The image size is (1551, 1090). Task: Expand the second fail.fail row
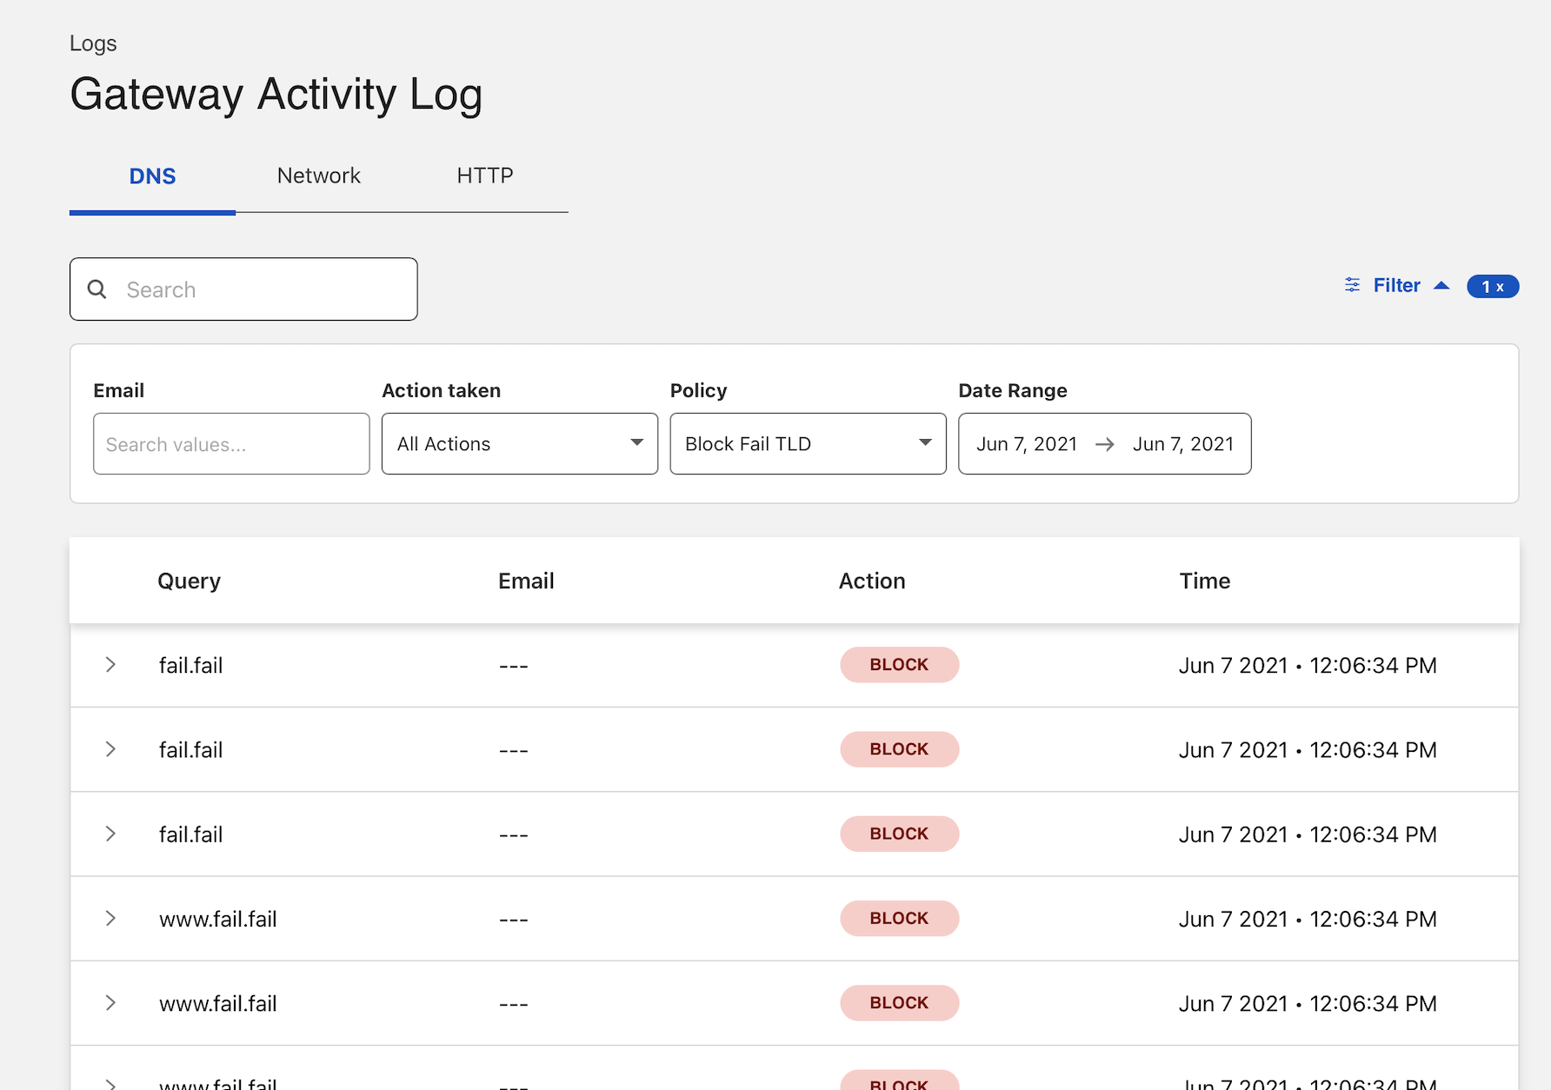[x=110, y=749]
